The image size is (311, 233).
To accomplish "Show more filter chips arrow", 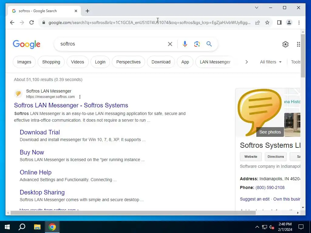I will (247, 62).
